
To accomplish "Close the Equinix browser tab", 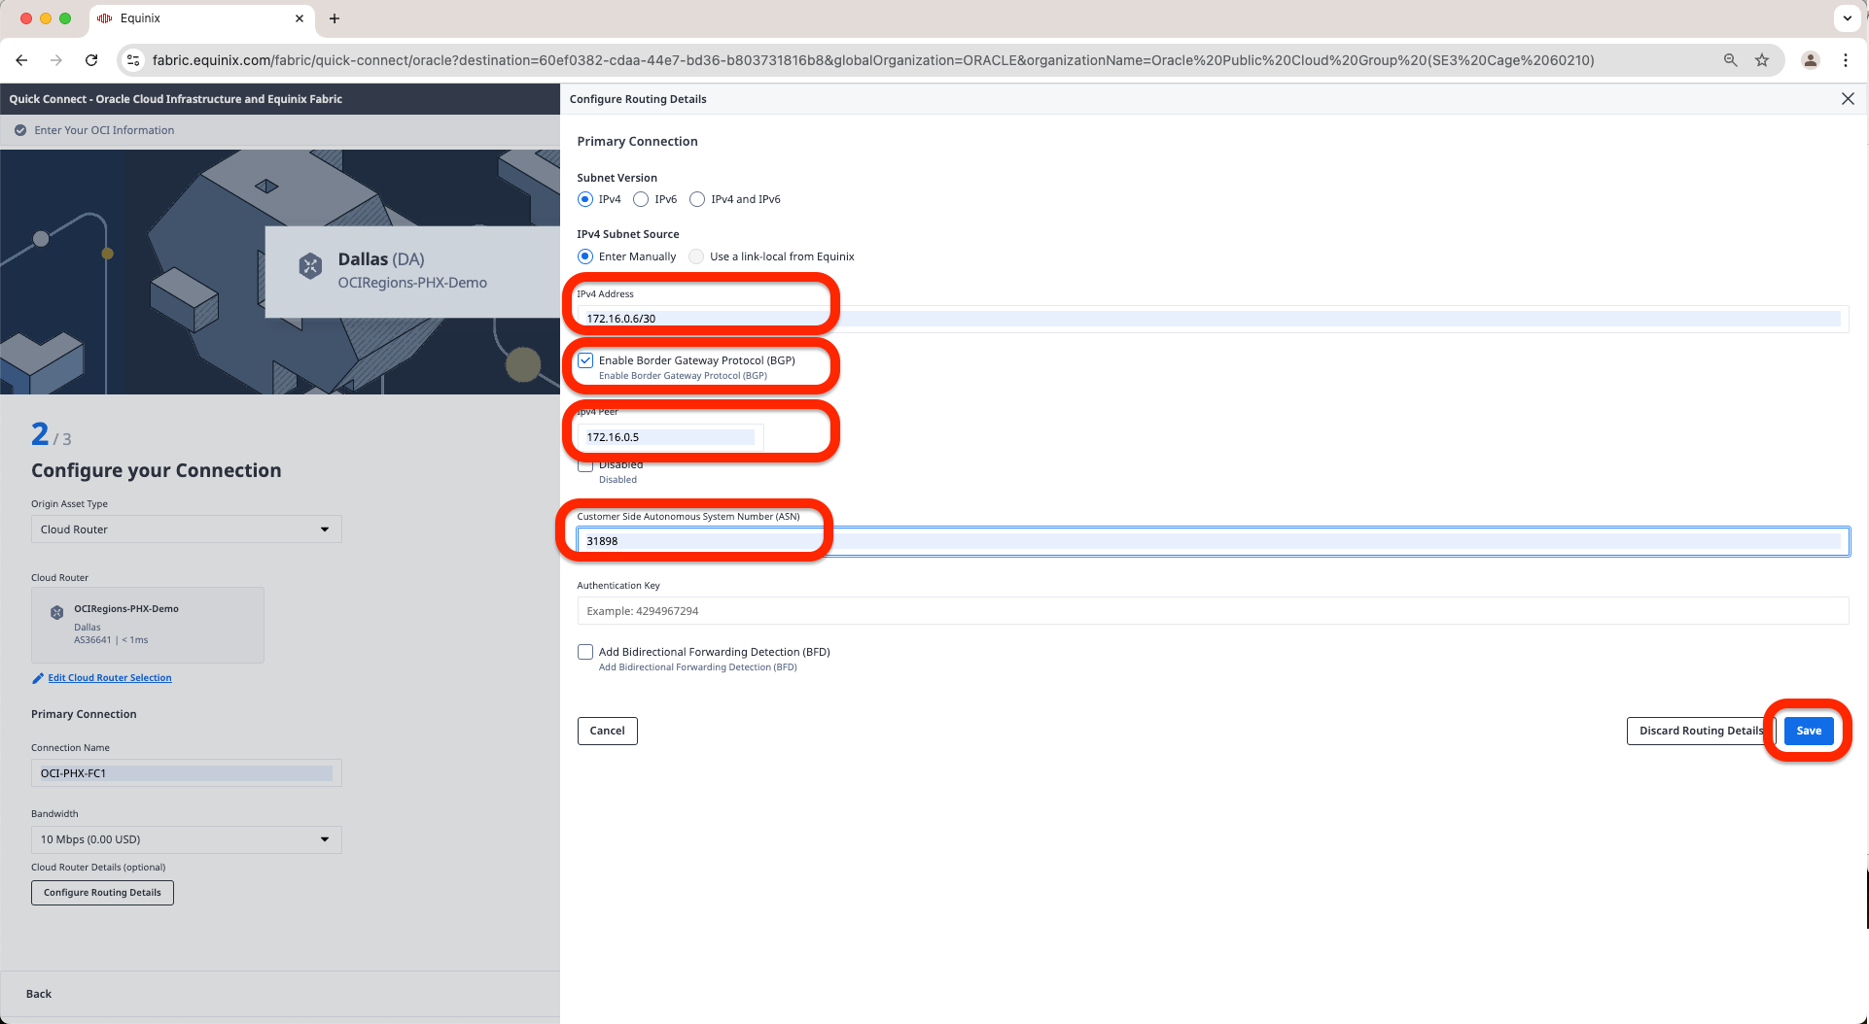I will [300, 18].
